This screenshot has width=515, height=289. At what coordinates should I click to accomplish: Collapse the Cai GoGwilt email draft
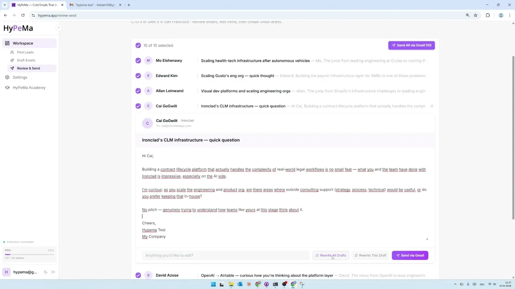(285, 106)
